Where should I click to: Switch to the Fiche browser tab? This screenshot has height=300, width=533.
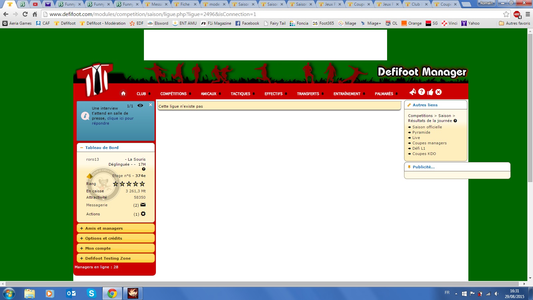[x=185, y=4]
